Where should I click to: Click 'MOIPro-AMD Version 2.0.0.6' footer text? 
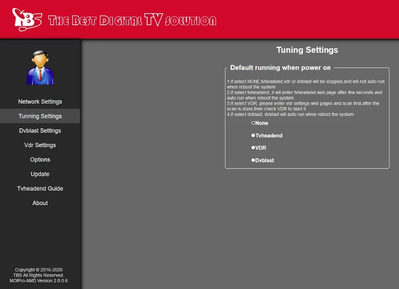pos(39,281)
